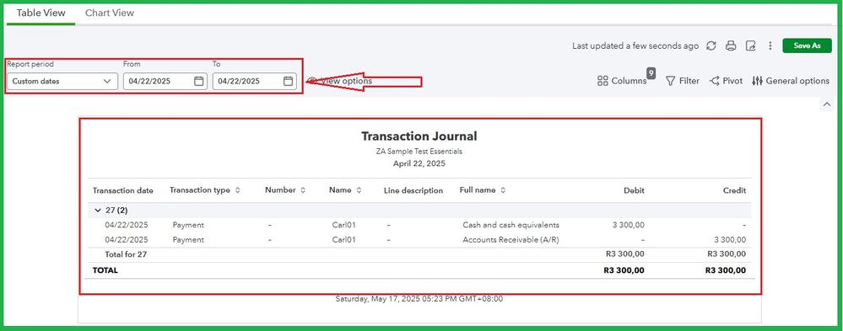The image size is (843, 331).
Task: Click the Debit column header
Action: [634, 190]
